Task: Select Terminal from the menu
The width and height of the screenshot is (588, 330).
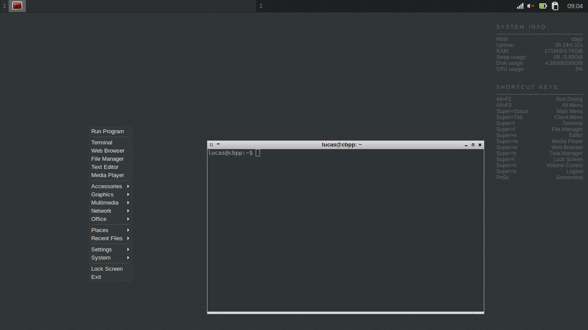Action: (x=102, y=142)
